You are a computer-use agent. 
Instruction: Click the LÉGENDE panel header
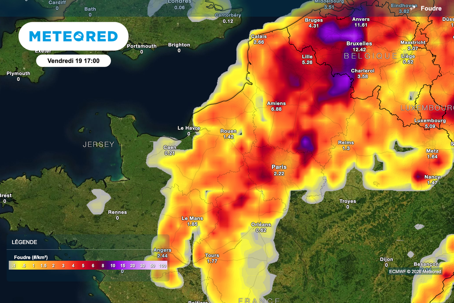(x=24, y=242)
